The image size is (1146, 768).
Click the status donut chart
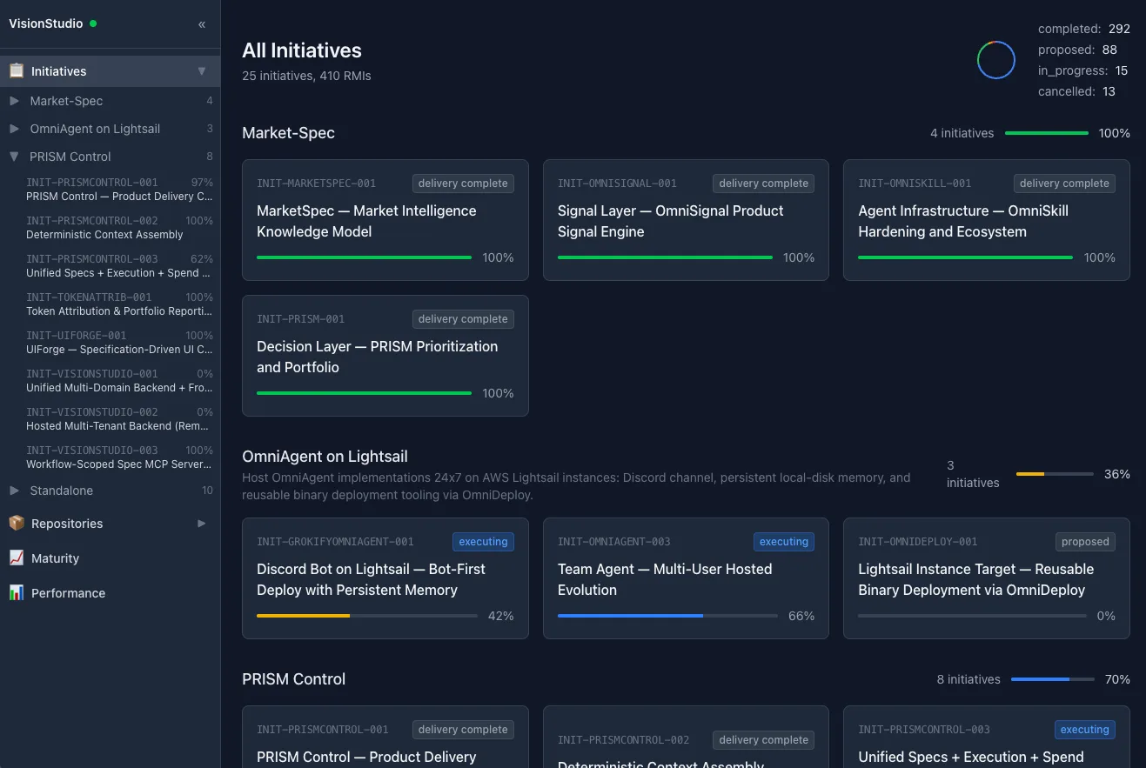(995, 60)
